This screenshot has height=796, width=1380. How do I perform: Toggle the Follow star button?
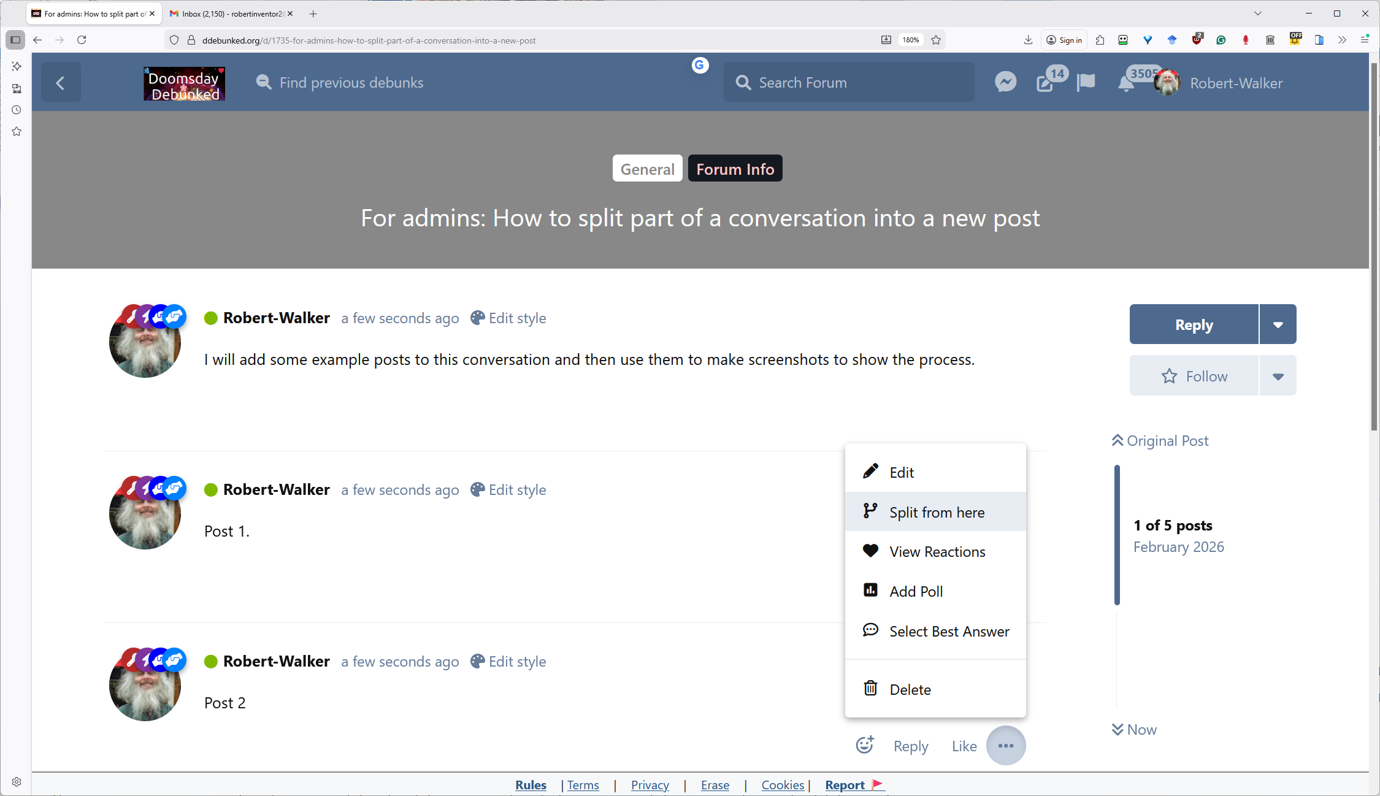[1194, 376]
